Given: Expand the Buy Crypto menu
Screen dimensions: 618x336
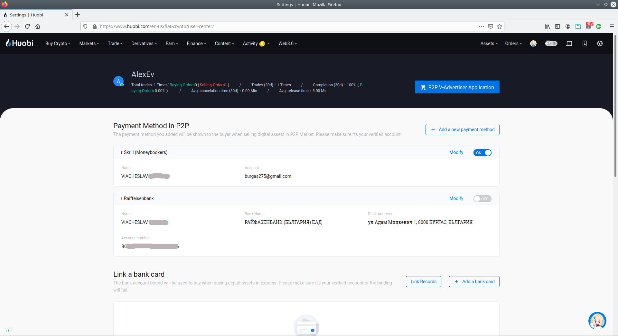Looking at the screenshot, I should pos(58,43).
